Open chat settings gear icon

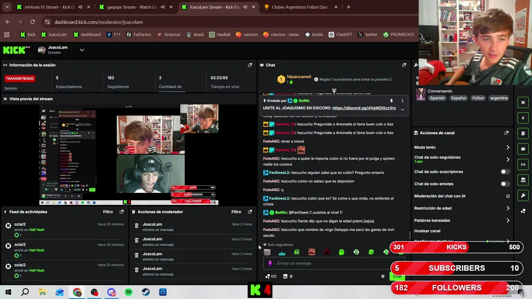tap(383, 276)
